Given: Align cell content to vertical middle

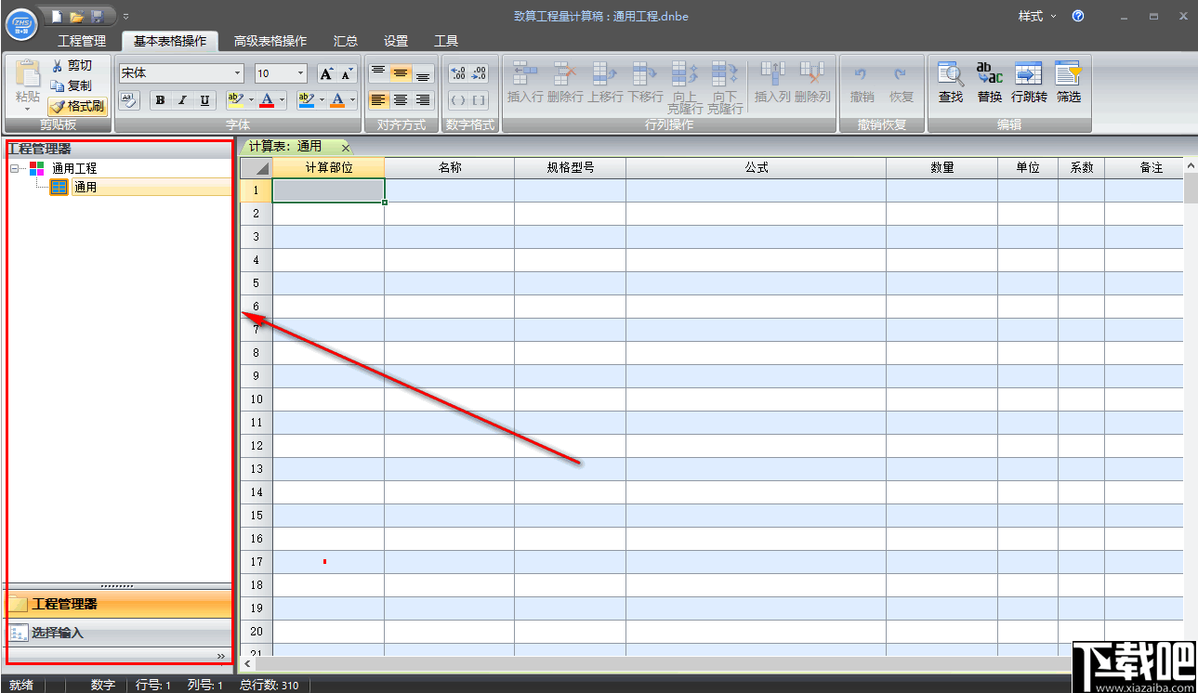Looking at the screenshot, I should tap(401, 73).
